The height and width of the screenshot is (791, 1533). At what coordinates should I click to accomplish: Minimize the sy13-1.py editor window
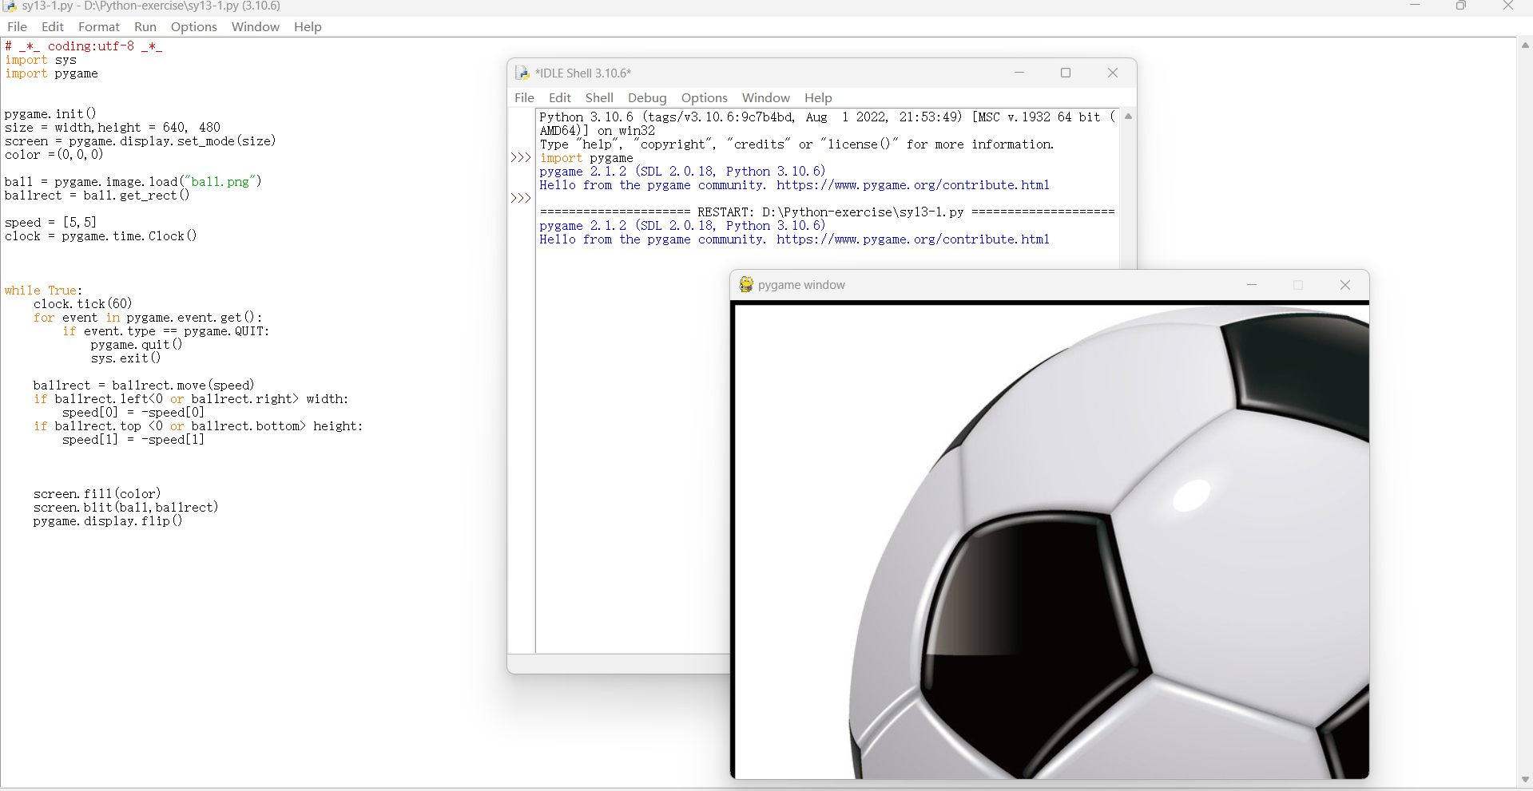tap(1415, 6)
